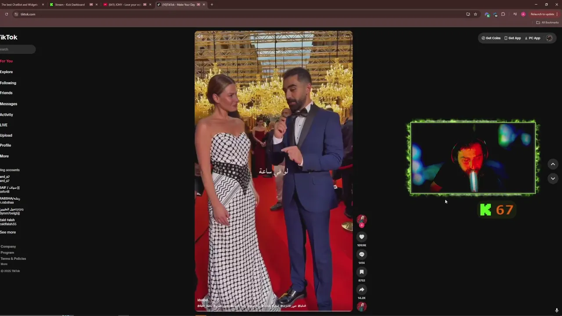Click the TikTok logo
The image size is (562, 316).
coord(8,37)
